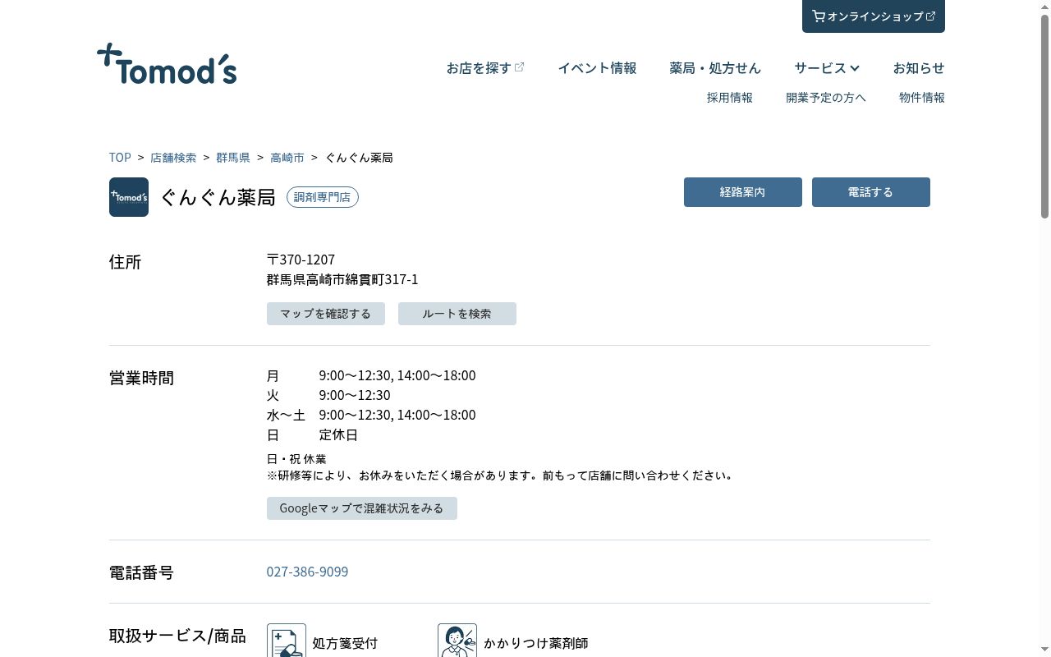Open the 開業予定の方へ link
Image resolution: width=1051 pixels, height=657 pixels.
coord(826,98)
